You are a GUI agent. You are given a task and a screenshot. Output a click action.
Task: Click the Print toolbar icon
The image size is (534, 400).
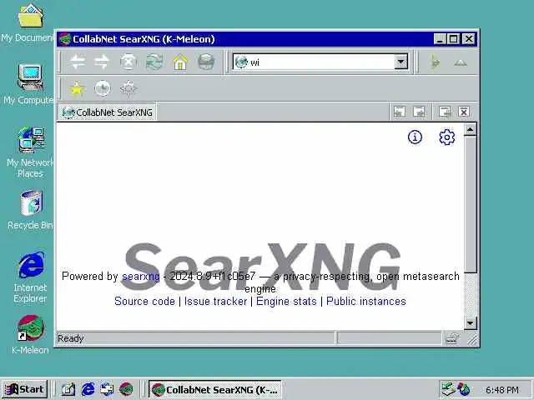click(206, 62)
